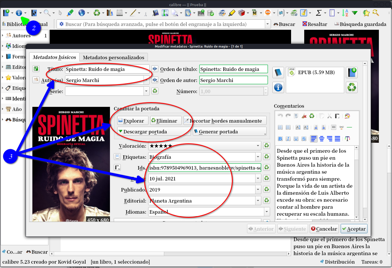Click the blue info icon left of the EPUB list
The height and width of the screenshot is (268, 392).
pyautogui.click(x=278, y=87)
